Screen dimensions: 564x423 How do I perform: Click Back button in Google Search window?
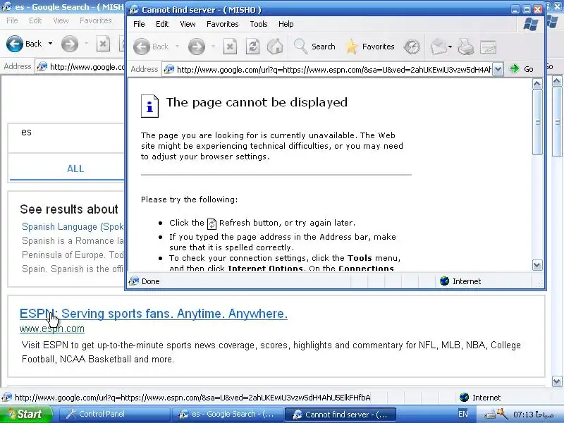pos(24,44)
